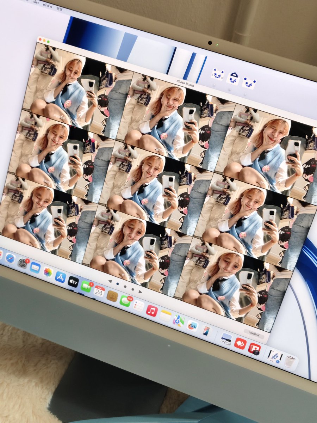Open Calendar showing 24 in Dock
Viewport: 317px width, 423px height.
(99, 291)
